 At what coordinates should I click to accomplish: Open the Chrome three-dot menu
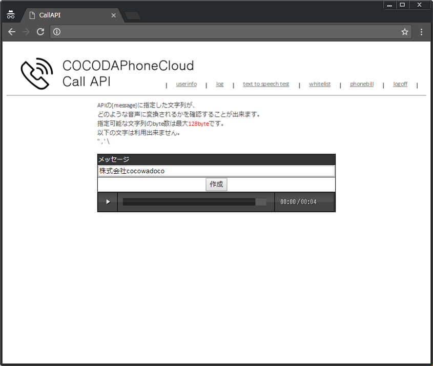point(421,32)
